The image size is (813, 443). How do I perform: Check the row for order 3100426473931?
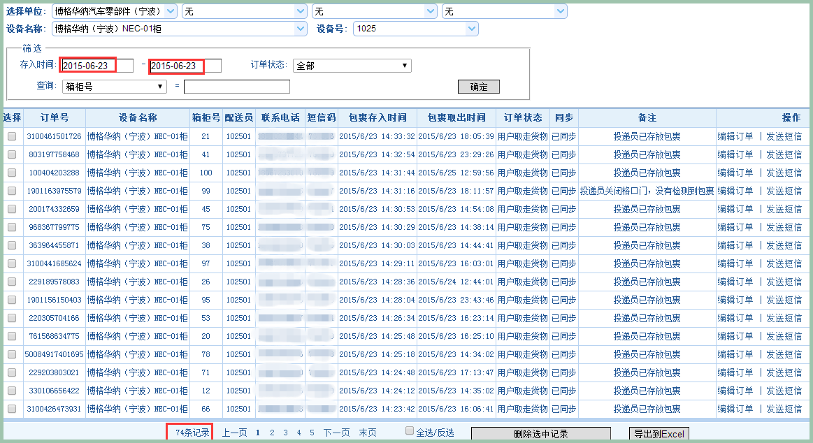click(12, 409)
